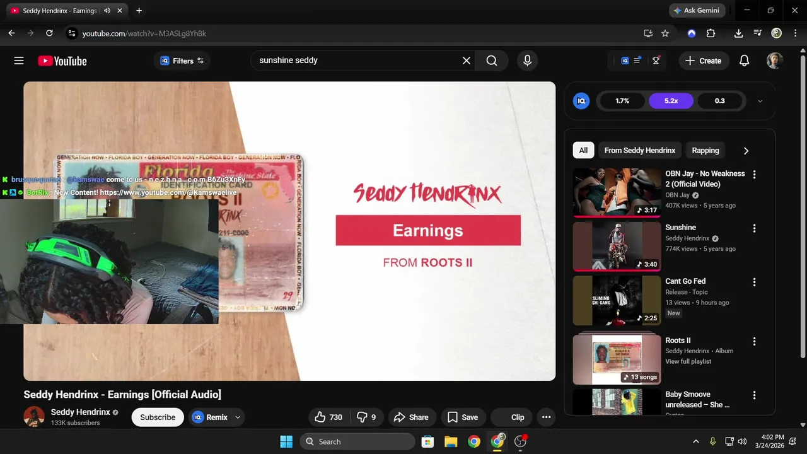Click the Seddy Hendrinx channel avatar
The height and width of the screenshot is (454, 807).
tap(34, 417)
